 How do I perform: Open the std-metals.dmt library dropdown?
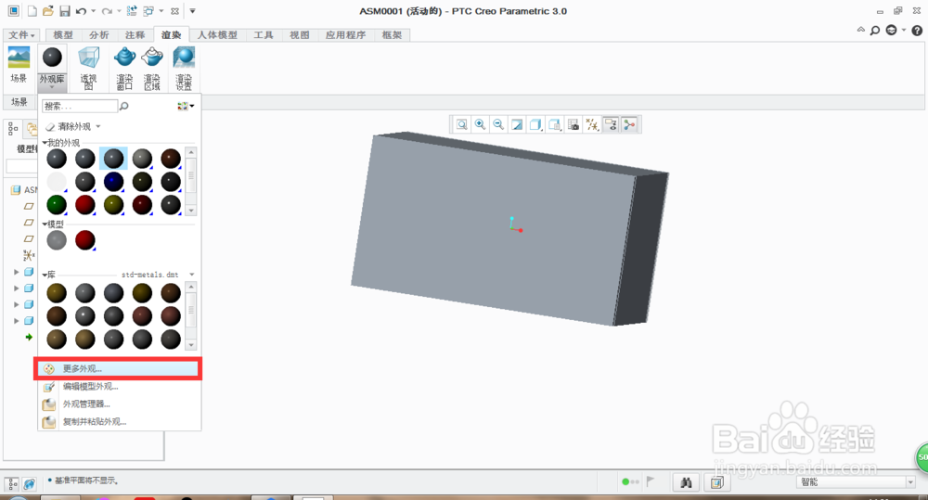tap(192, 275)
